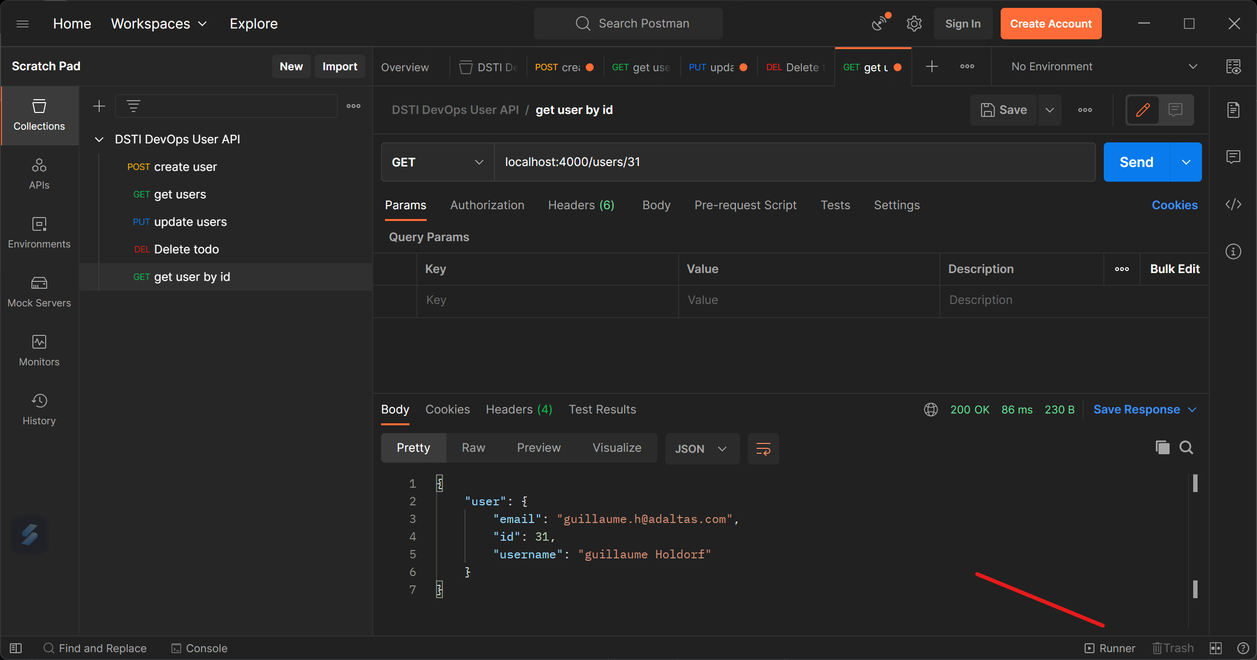Open the Mock Servers panel
Screen dimensions: 1257x660
point(39,292)
